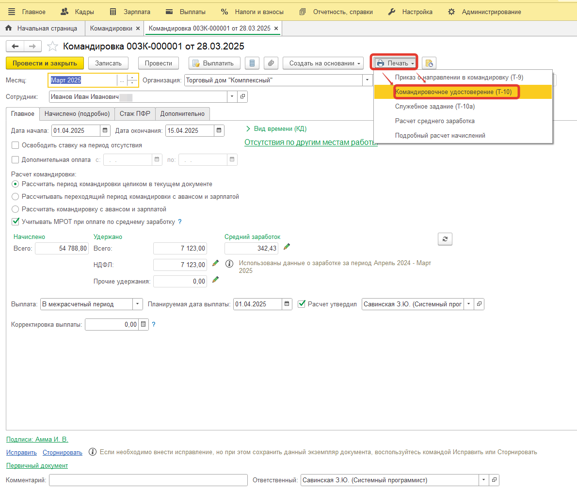Enable Освободить ставку на период отсутствия

[x=15, y=145]
